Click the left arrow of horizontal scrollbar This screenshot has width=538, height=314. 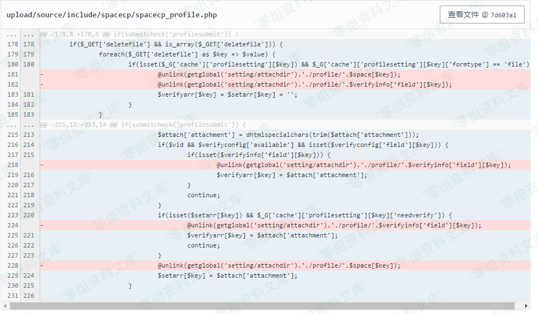click(6, 306)
